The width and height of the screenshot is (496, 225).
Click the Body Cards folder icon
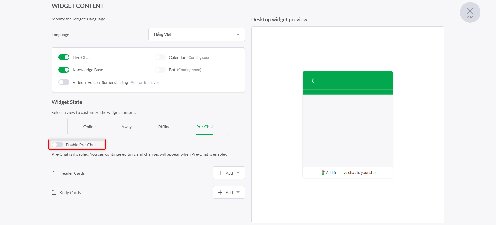tap(54, 192)
